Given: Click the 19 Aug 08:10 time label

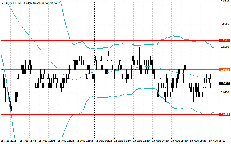Looking at the screenshot, I should (217, 141).
